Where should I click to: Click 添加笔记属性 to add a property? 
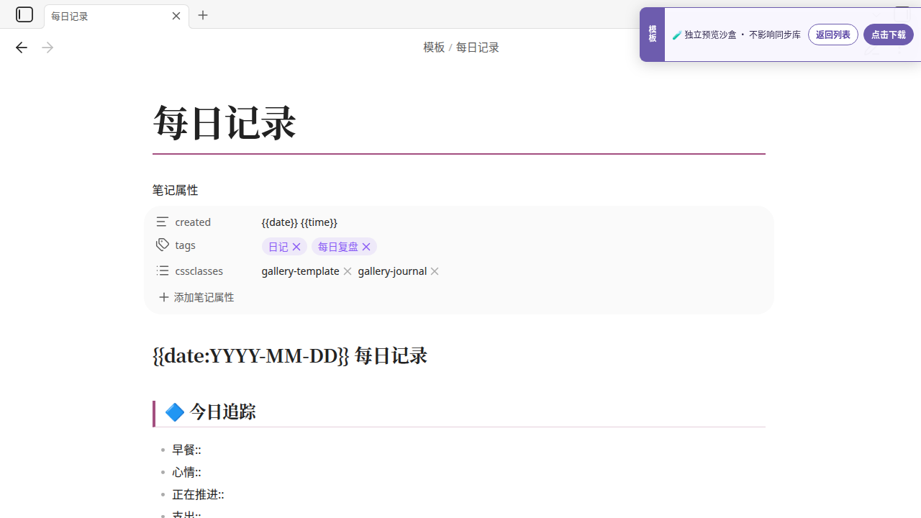(x=196, y=297)
